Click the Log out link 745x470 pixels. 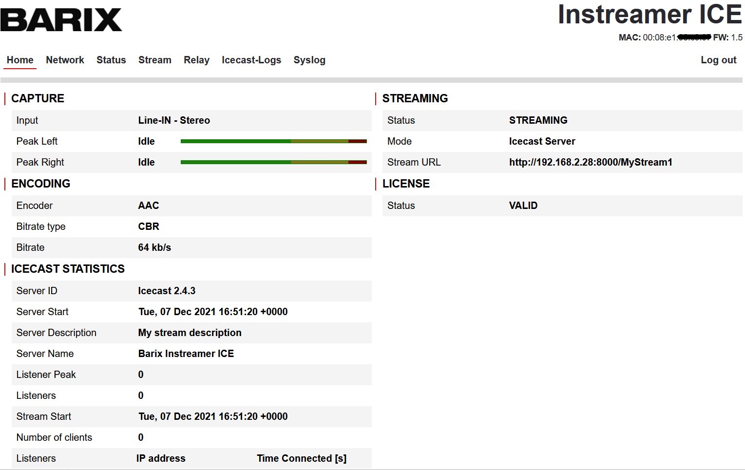coord(718,60)
